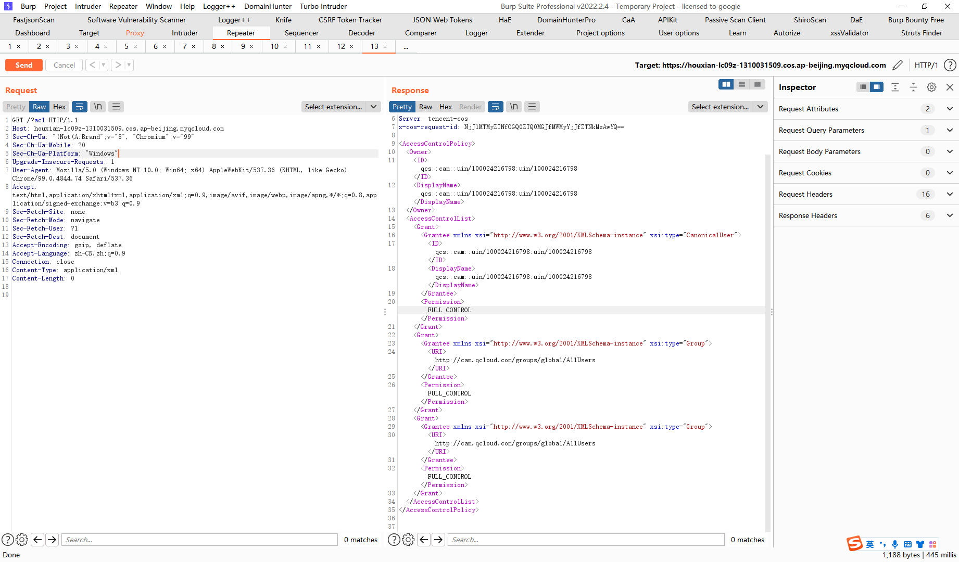Open the Logger++ extension tab
Screen dimensions: 959x562
click(x=234, y=20)
